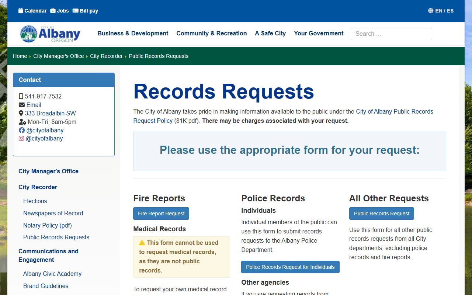
Task: Click the Public Records Request button
Action: pyautogui.click(x=382, y=214)
